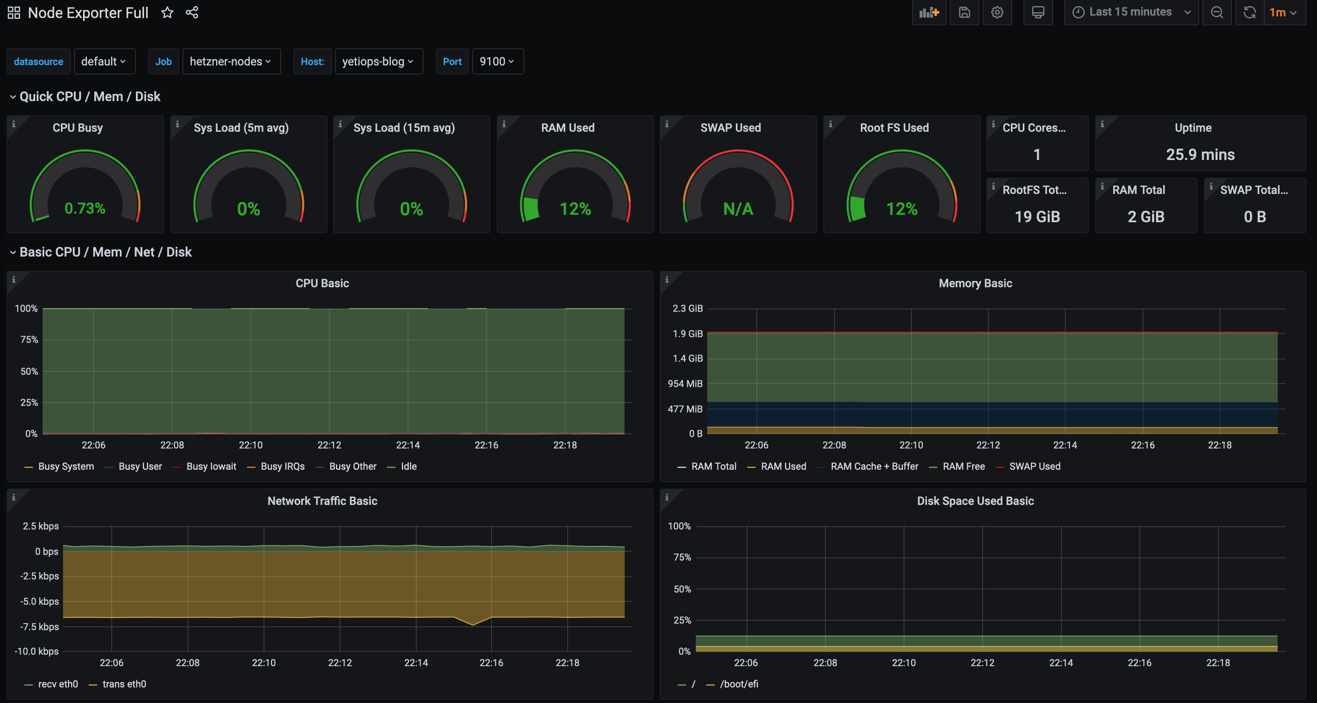Click the Add panel icon
Viewport: 1317px width, 703px height.
[929, 12]
